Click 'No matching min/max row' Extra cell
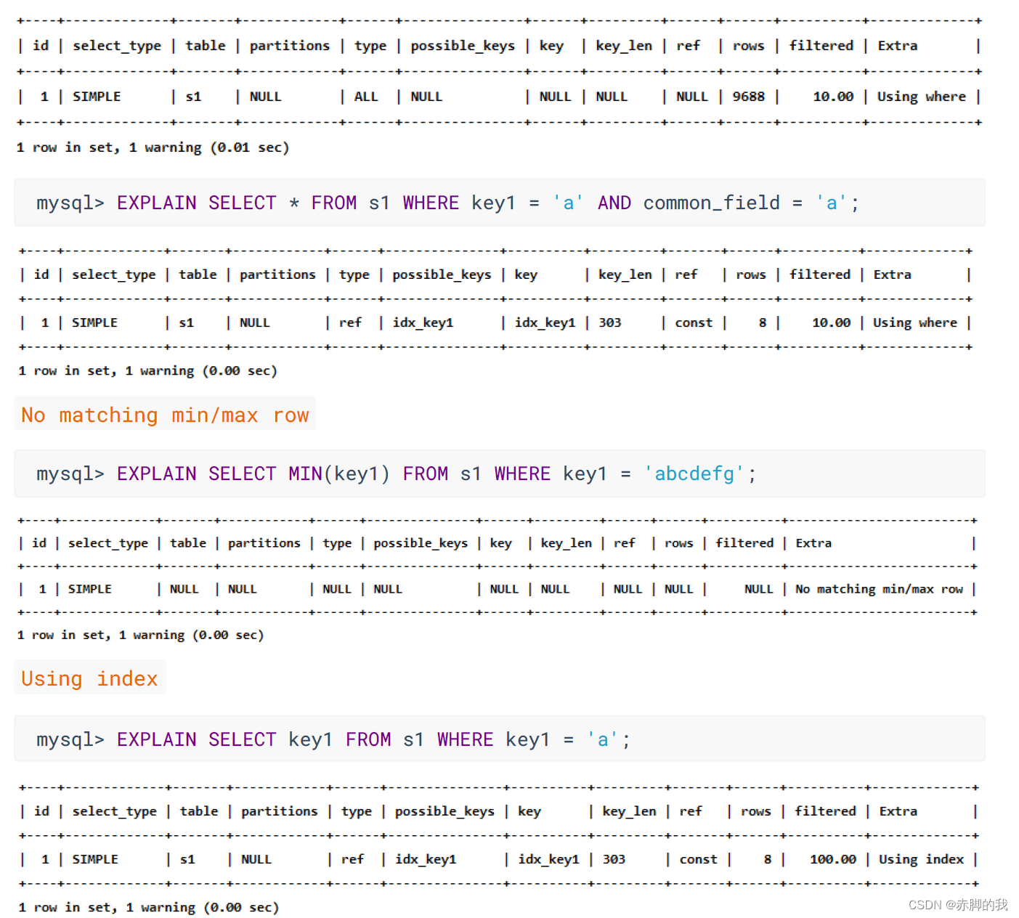The width and height of the screenshot is (1019, 918). click(x=879, y=589)
